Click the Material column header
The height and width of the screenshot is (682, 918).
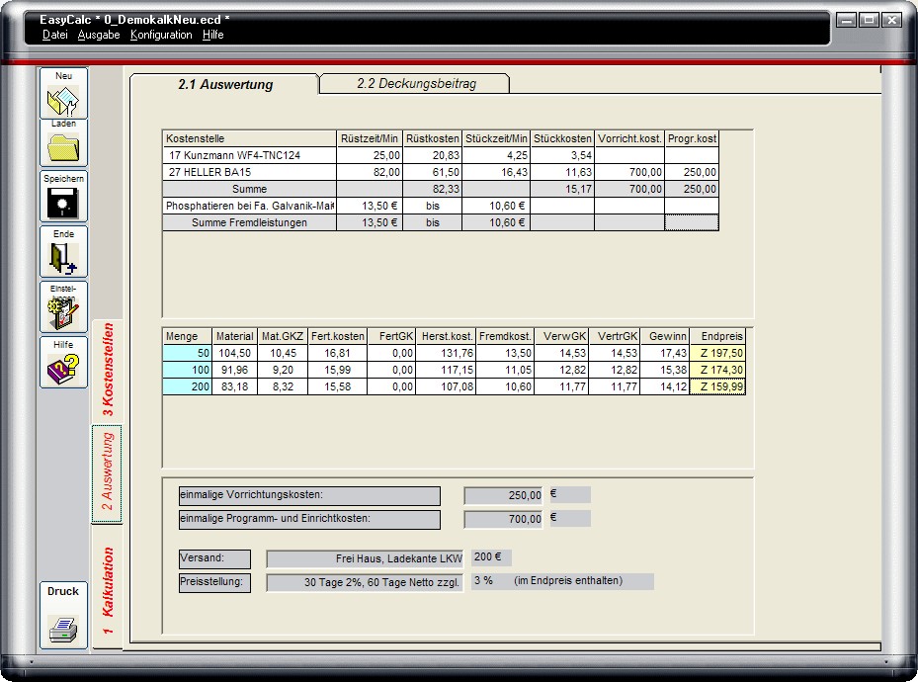pyautogui.click(x=235, y=337)
